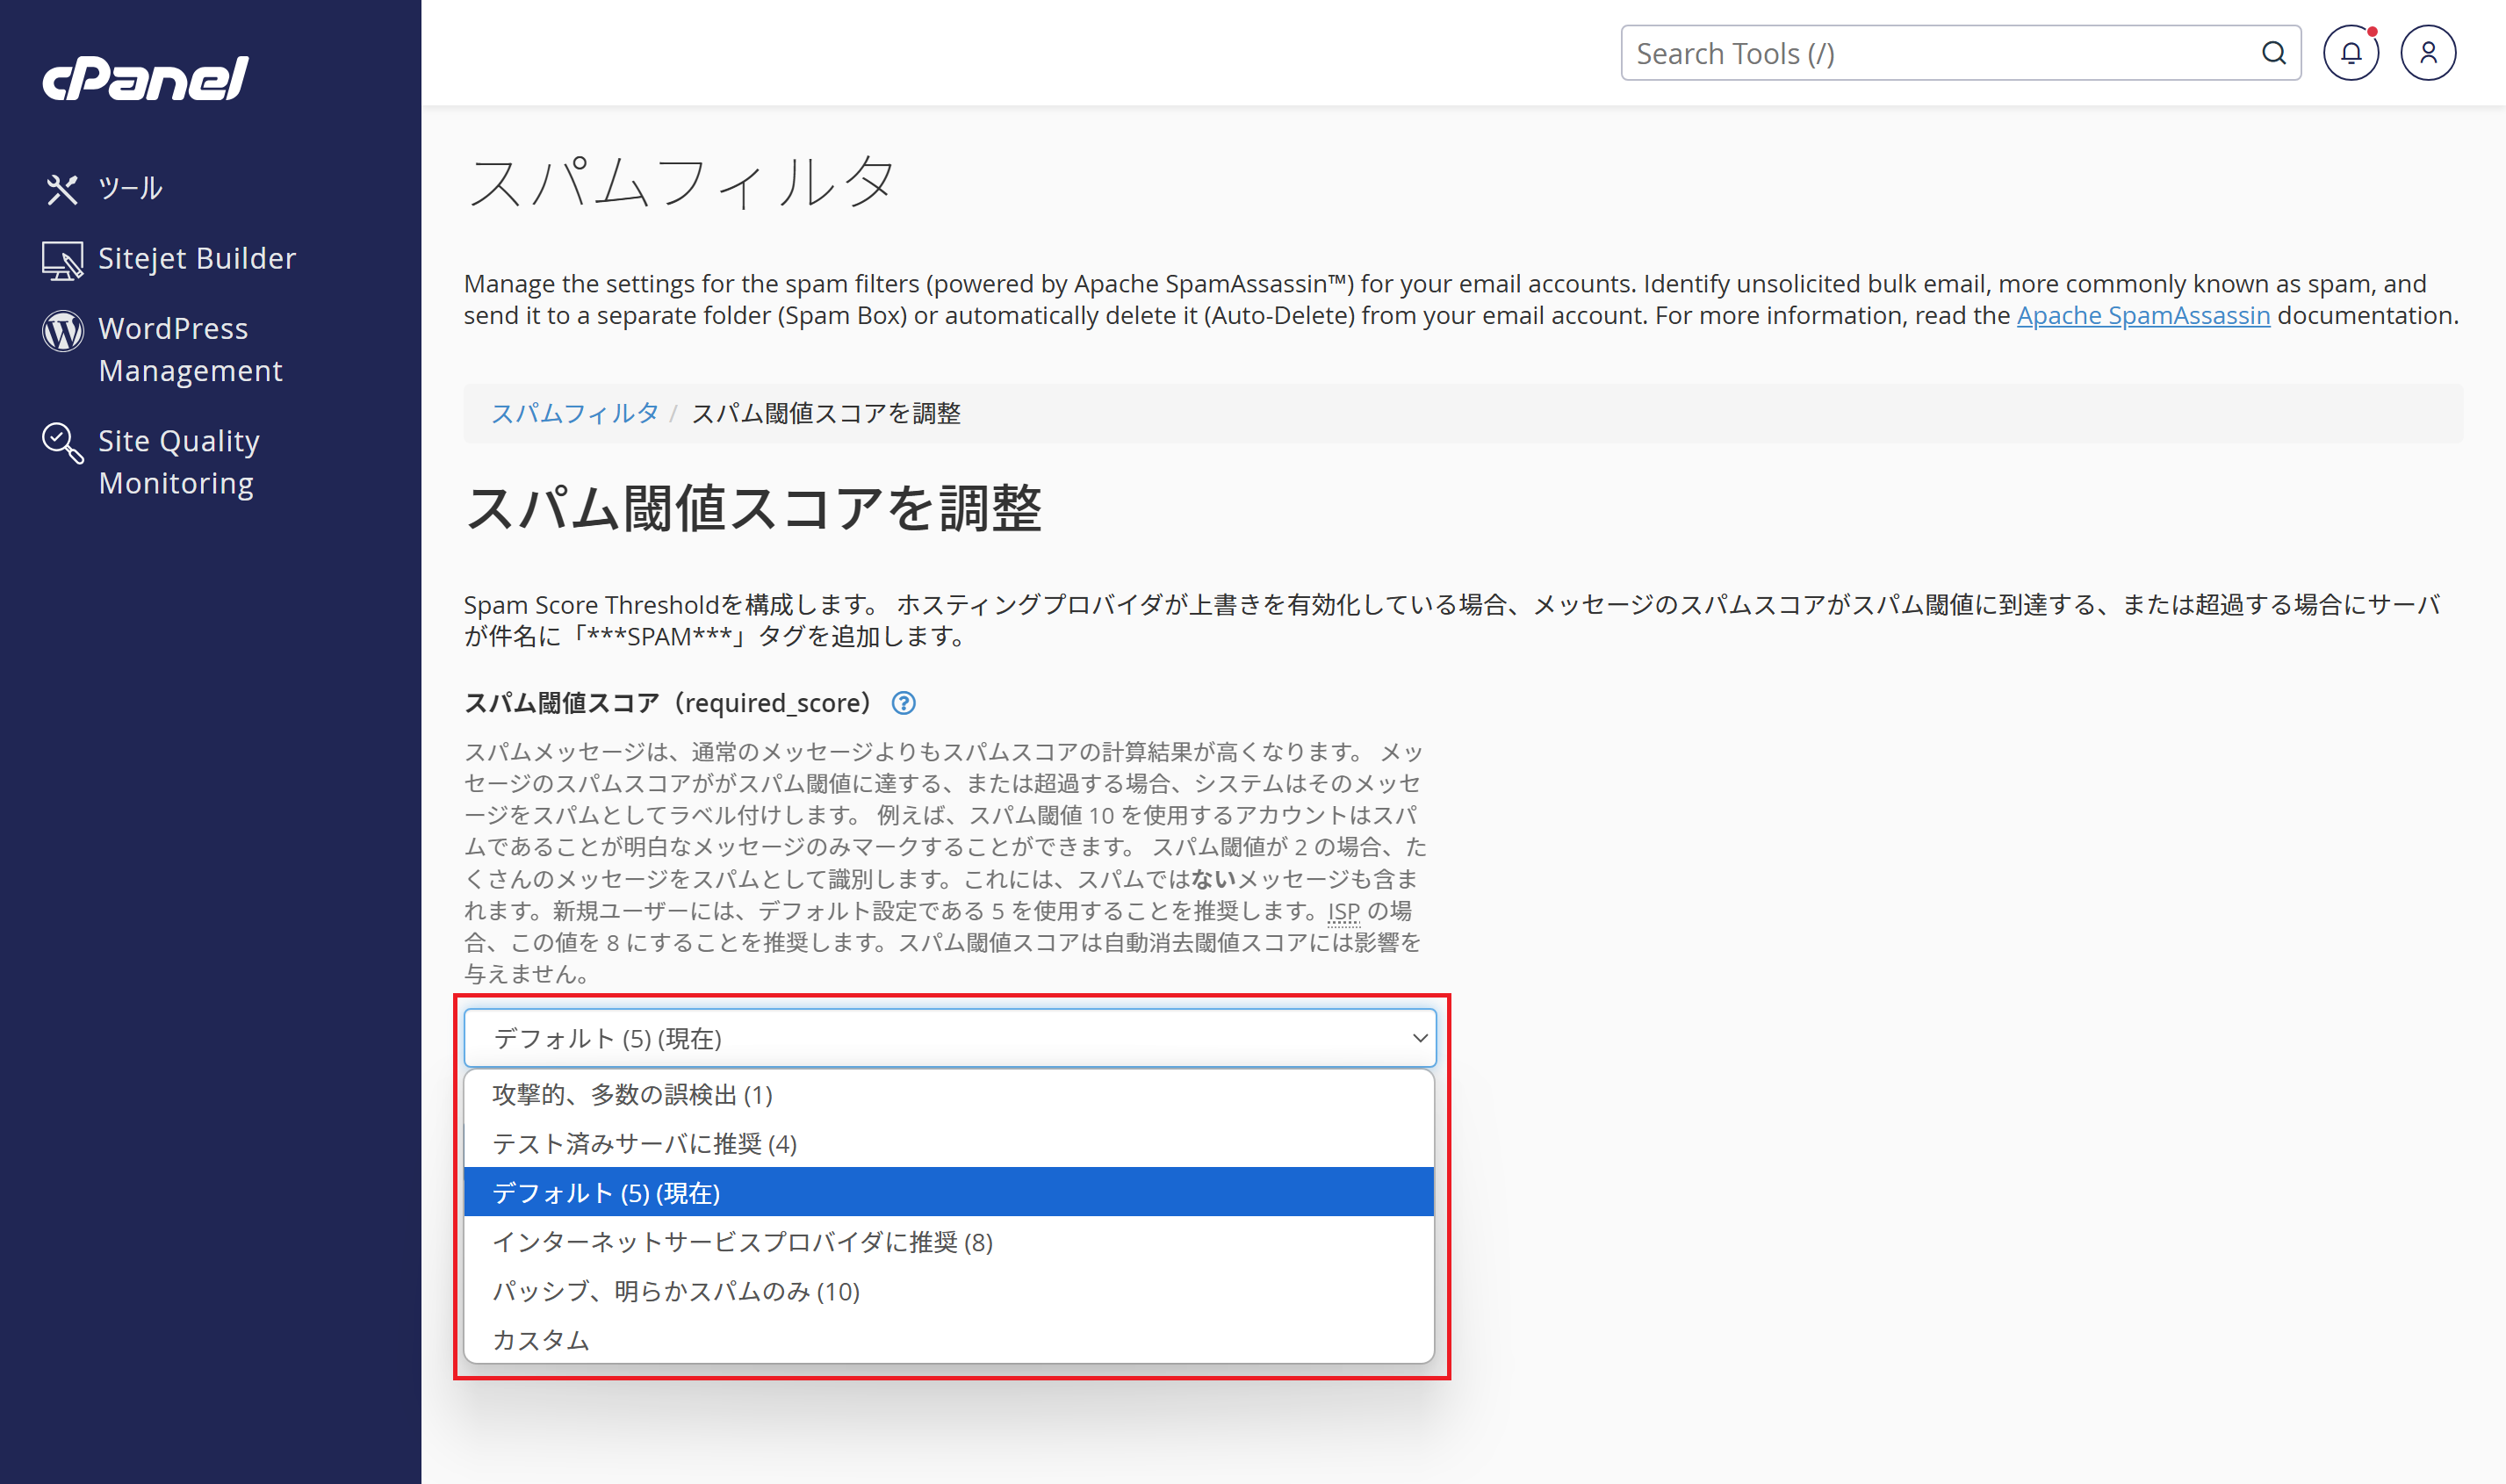Open WordPress Management in the sidebar
The width and height of the screenshot is (2506, 1484).
190,349
